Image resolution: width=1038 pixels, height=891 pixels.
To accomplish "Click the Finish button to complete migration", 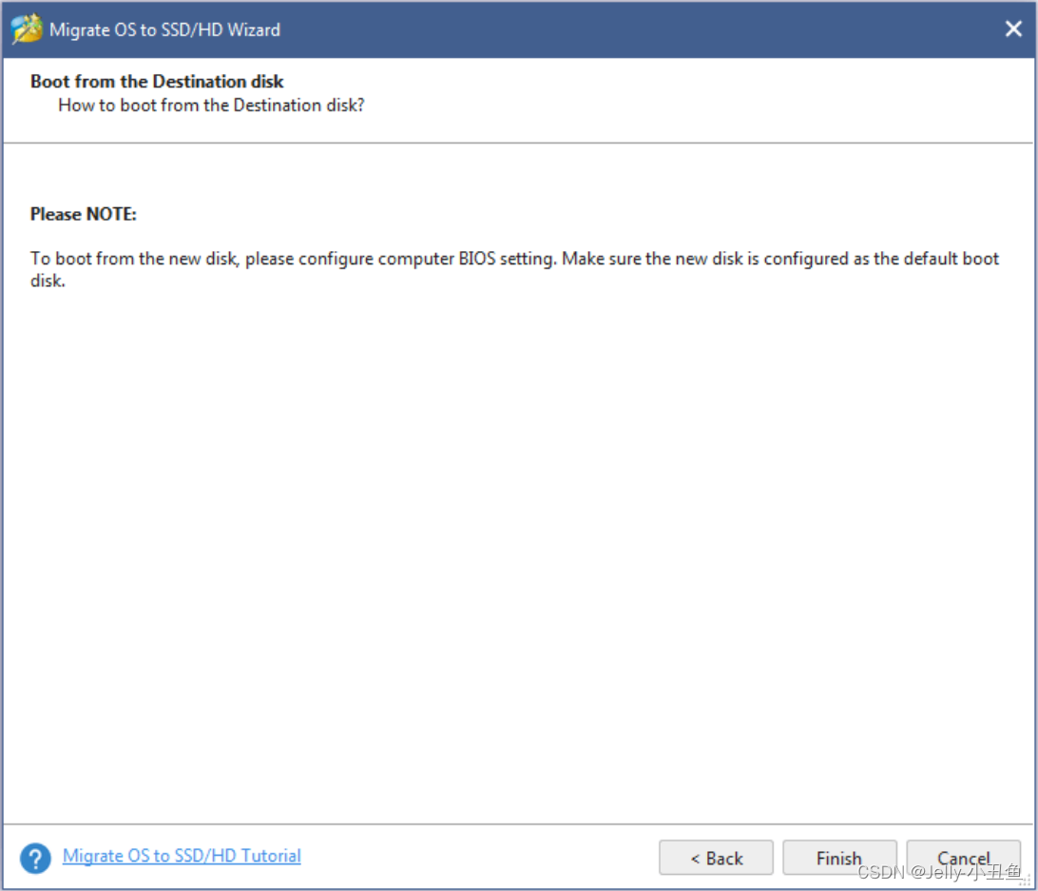I will point(839,857).
